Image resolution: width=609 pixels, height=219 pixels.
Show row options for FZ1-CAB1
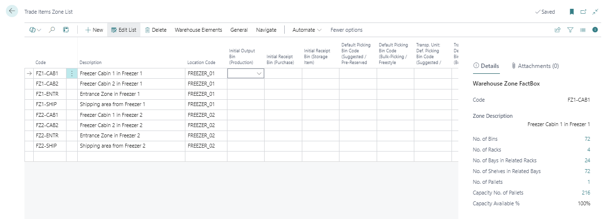[x=72, y=73]
